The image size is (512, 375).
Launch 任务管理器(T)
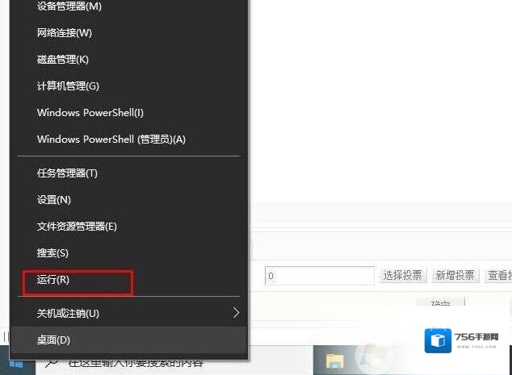click(x=128, y=173)
